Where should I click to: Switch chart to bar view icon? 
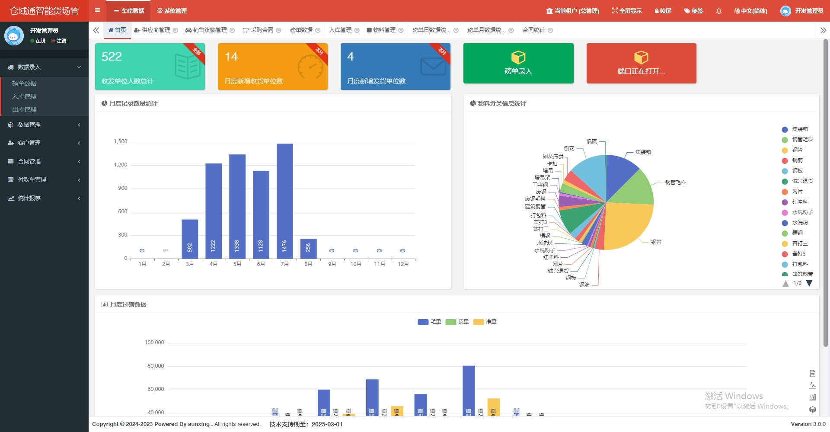click(x=812, y=397)
